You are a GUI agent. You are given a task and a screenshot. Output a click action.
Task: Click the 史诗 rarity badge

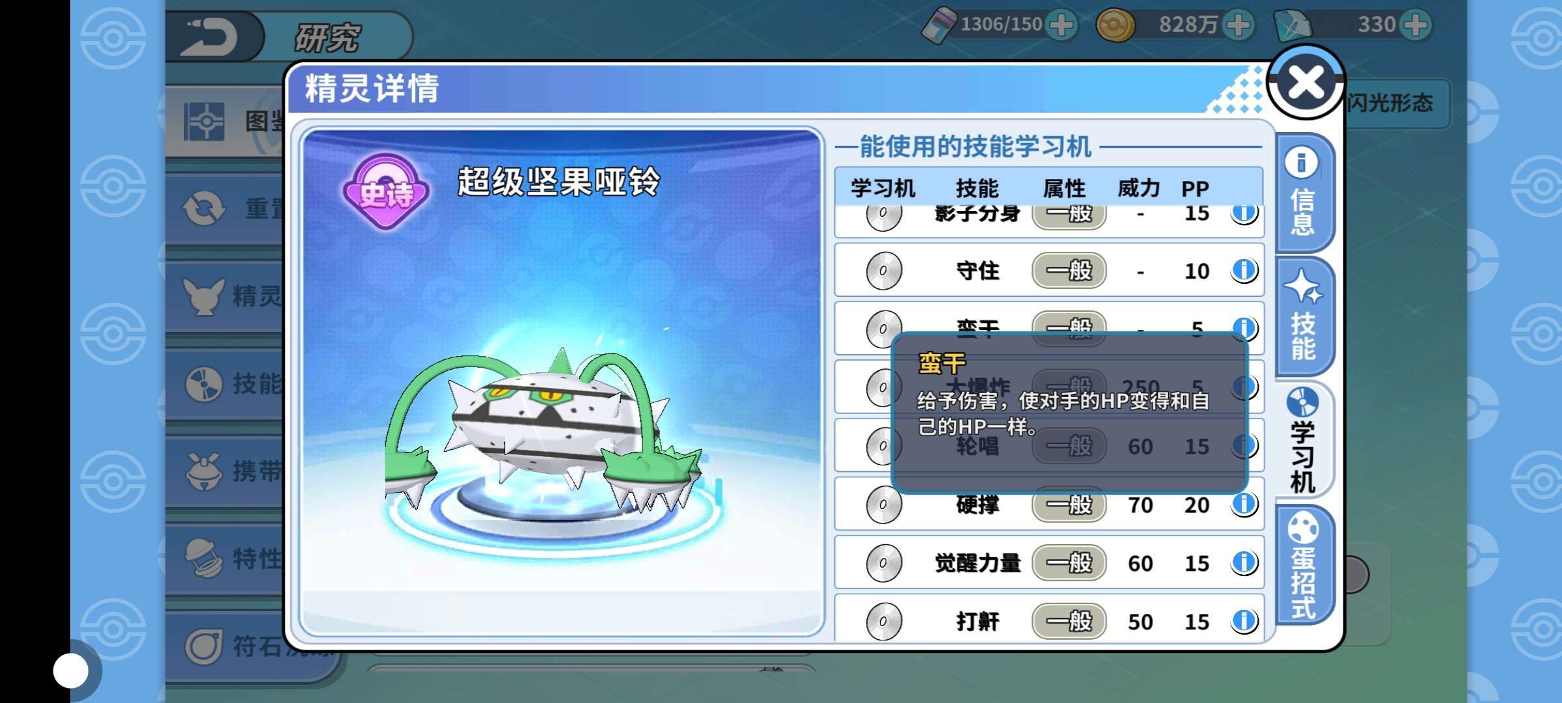[386, 191]
